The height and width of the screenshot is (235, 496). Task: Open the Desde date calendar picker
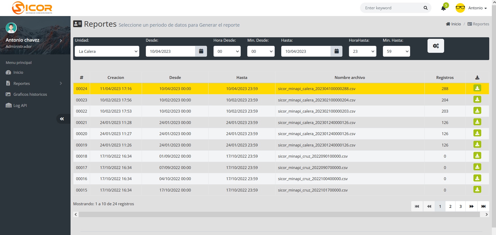click(201, 51)
